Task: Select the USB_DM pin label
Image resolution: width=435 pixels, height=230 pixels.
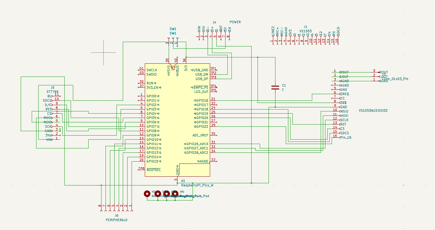Action: point(202,74)
